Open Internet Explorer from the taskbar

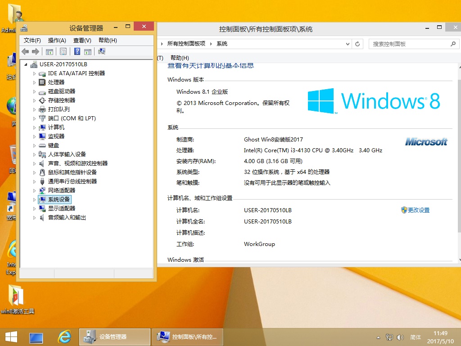coord(64,337)
